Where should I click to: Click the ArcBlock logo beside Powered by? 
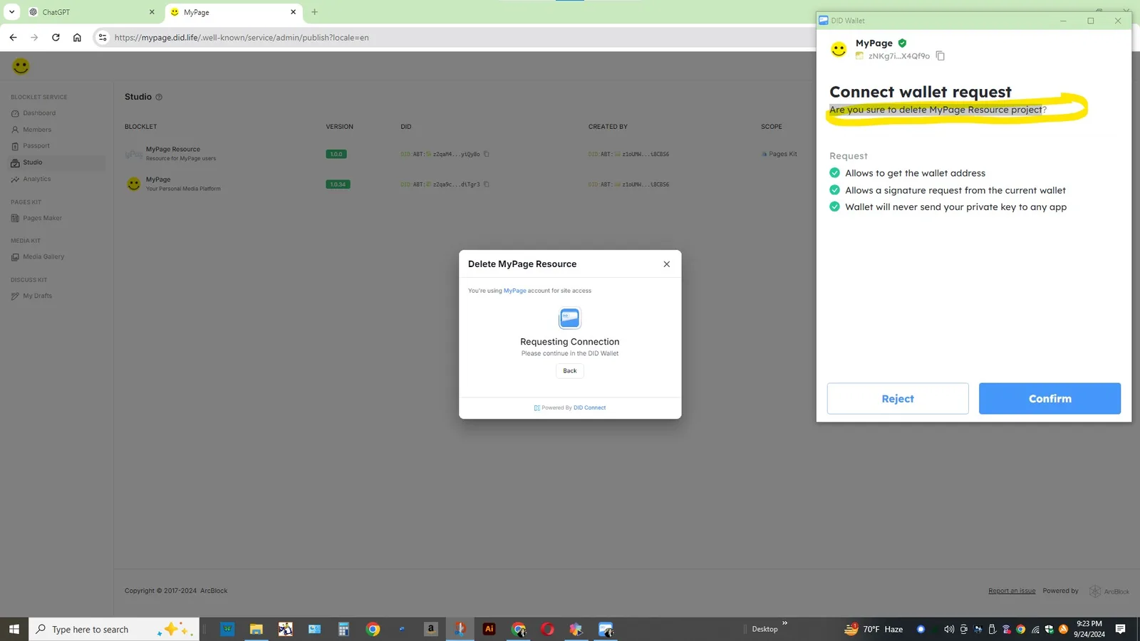[x=1109, y=591]
